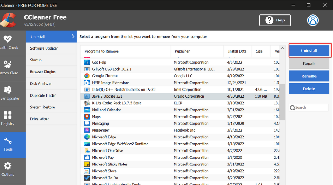Click the KLCP publisher cell
The width and height of the screenshot is (333, 185).
coord(178,103)
